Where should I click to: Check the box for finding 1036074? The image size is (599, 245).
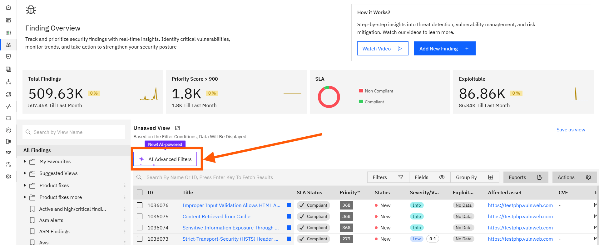[140, 228]
